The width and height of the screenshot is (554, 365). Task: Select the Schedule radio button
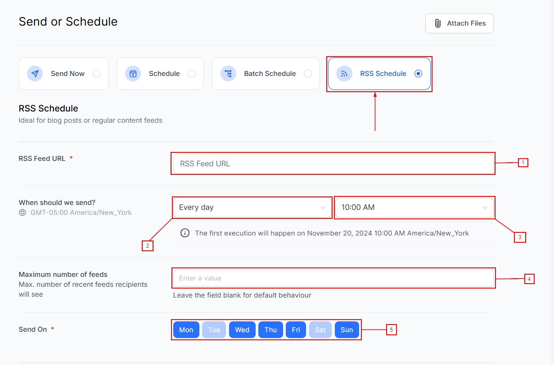click(192, 74)
